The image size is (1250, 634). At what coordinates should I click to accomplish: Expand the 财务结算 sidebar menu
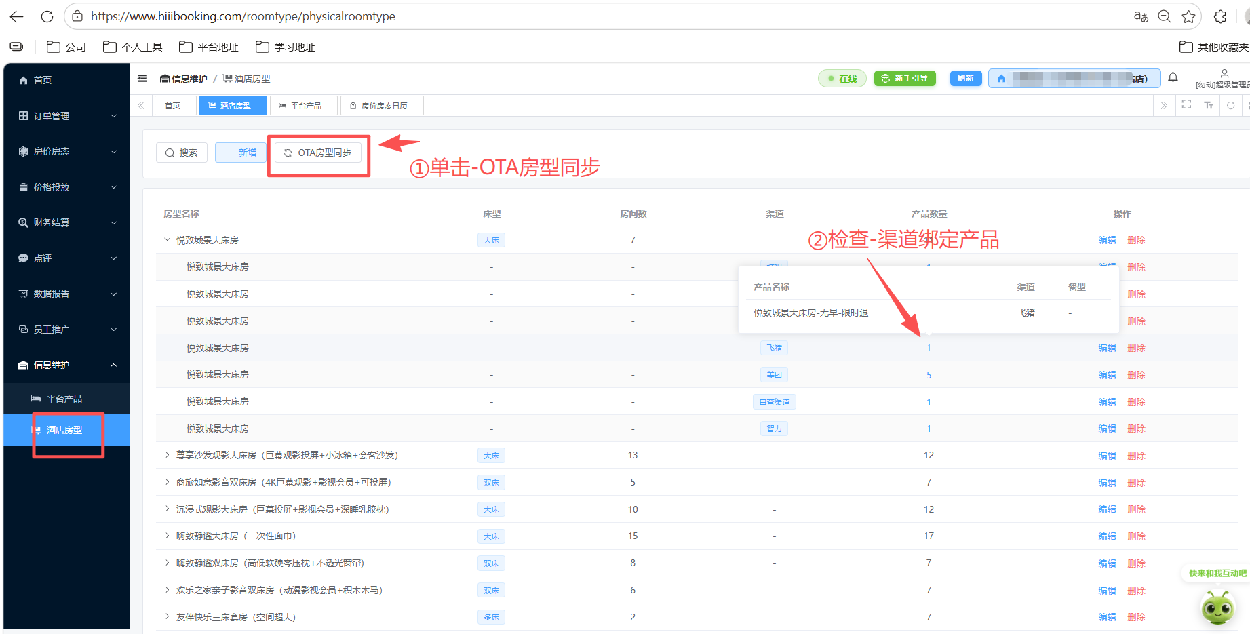click(66, 222)
